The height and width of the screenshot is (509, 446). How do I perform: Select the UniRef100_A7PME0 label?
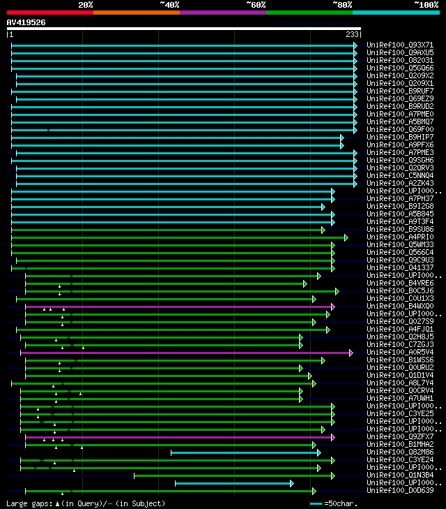point(400,114)
